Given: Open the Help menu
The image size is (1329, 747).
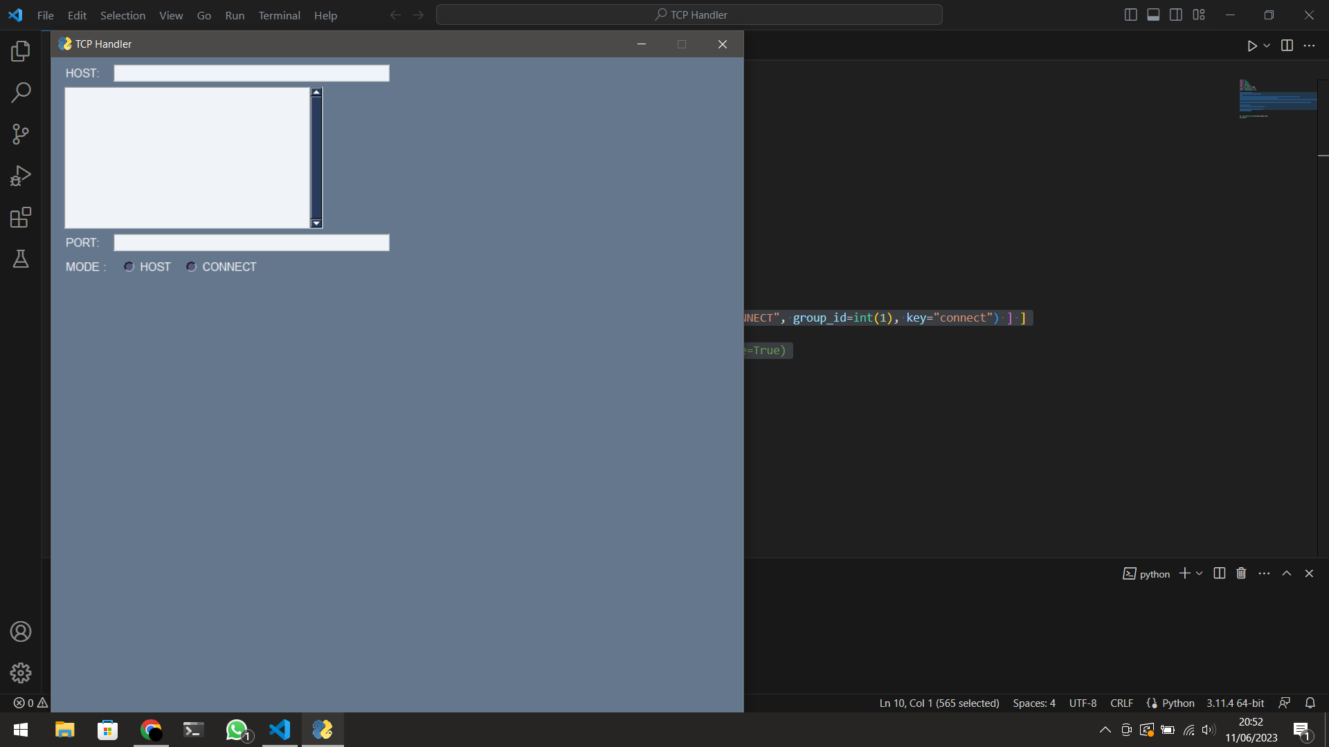Looking at the screenshot, I should tap(325, 15).
